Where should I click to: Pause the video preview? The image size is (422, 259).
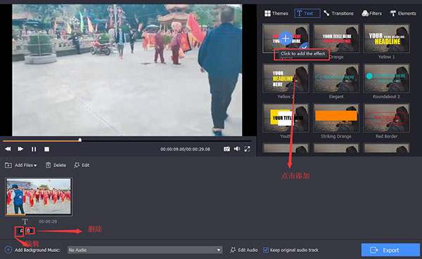pyautogui.click(x=34, y=149)
